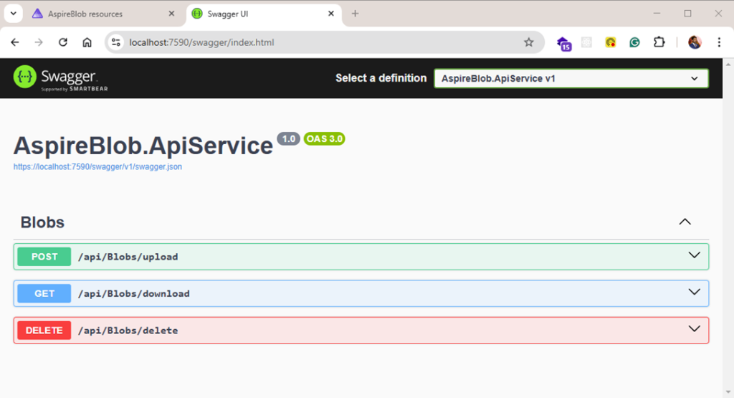Bookmark this page with the star
The height and width of the screenshot is (398, 734).
(x=528, y=42)
